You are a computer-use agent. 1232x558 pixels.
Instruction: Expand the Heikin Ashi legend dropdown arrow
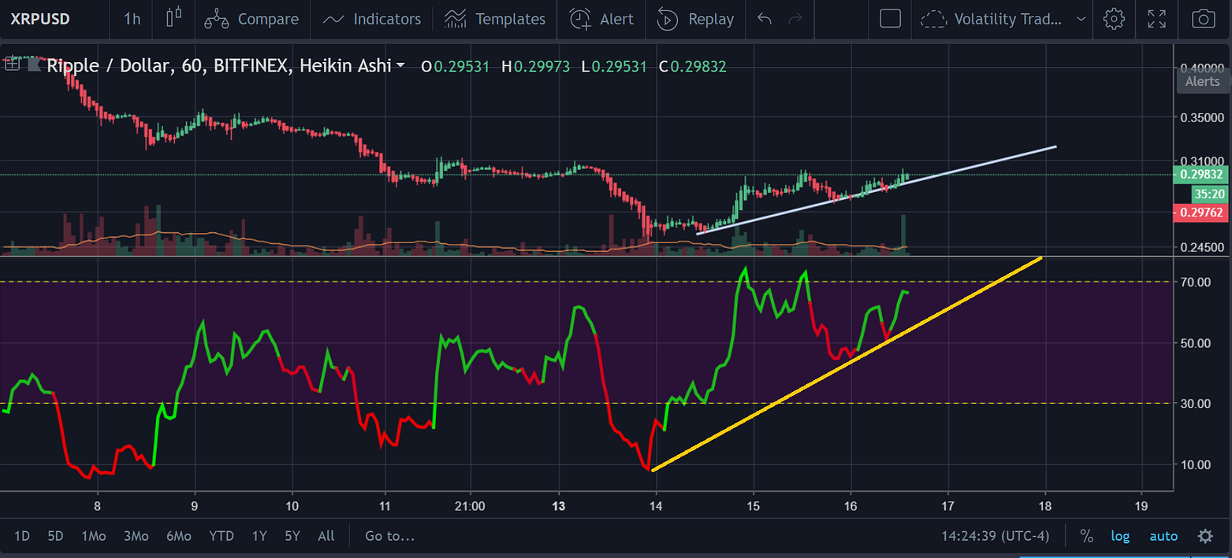[x=401, y=66]
